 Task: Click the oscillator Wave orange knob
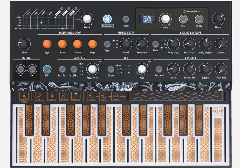[x=62, y=44]
